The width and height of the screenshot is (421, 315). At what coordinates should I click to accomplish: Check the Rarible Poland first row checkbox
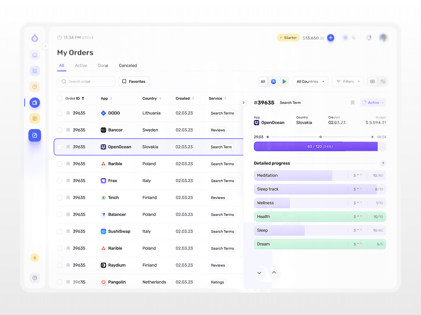pos(60,164)
